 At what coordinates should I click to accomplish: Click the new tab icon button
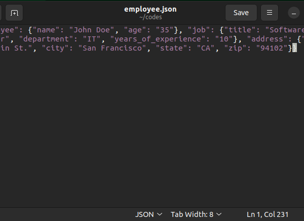(14, 13)
